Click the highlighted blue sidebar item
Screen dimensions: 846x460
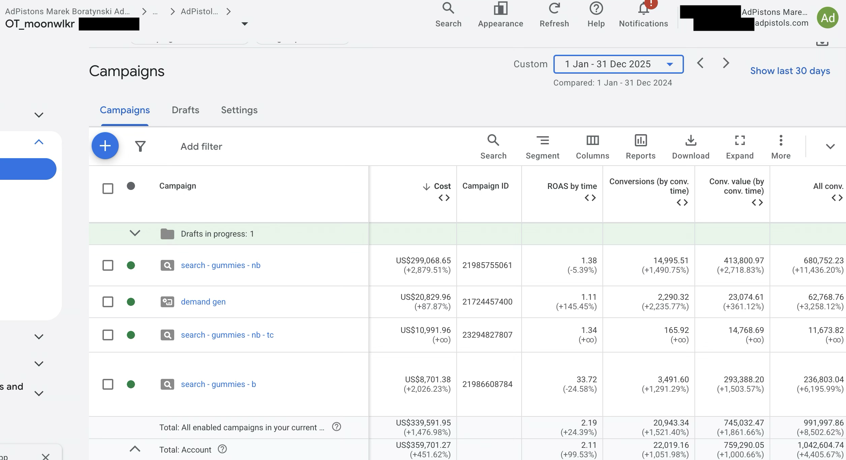pos(28,169)
